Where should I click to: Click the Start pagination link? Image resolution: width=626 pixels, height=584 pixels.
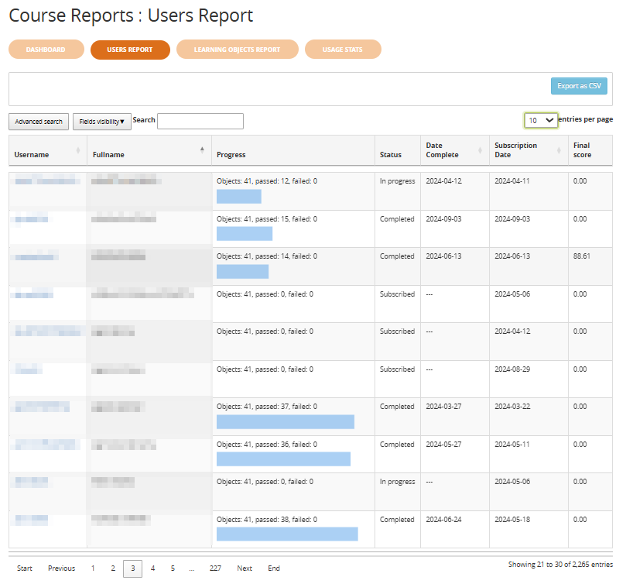[x=25, y=569]
